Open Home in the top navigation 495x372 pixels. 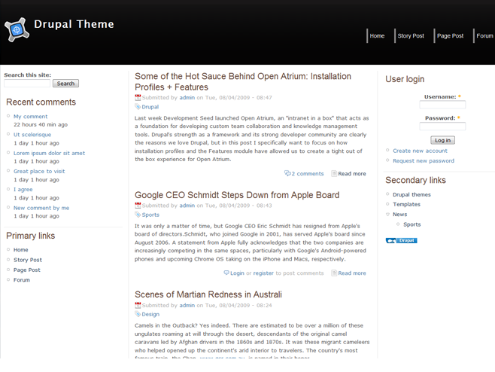click(x=377, y=35)
